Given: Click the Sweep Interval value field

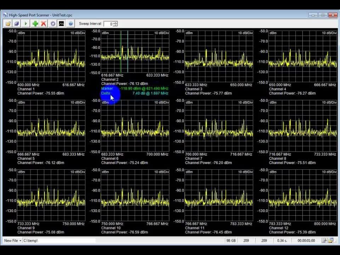Looking at the screenshot, I should pos(108,24).
